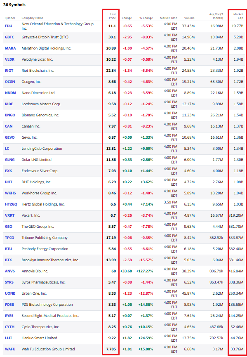Click the '+127.27%' percent change value

coord(145,272)
